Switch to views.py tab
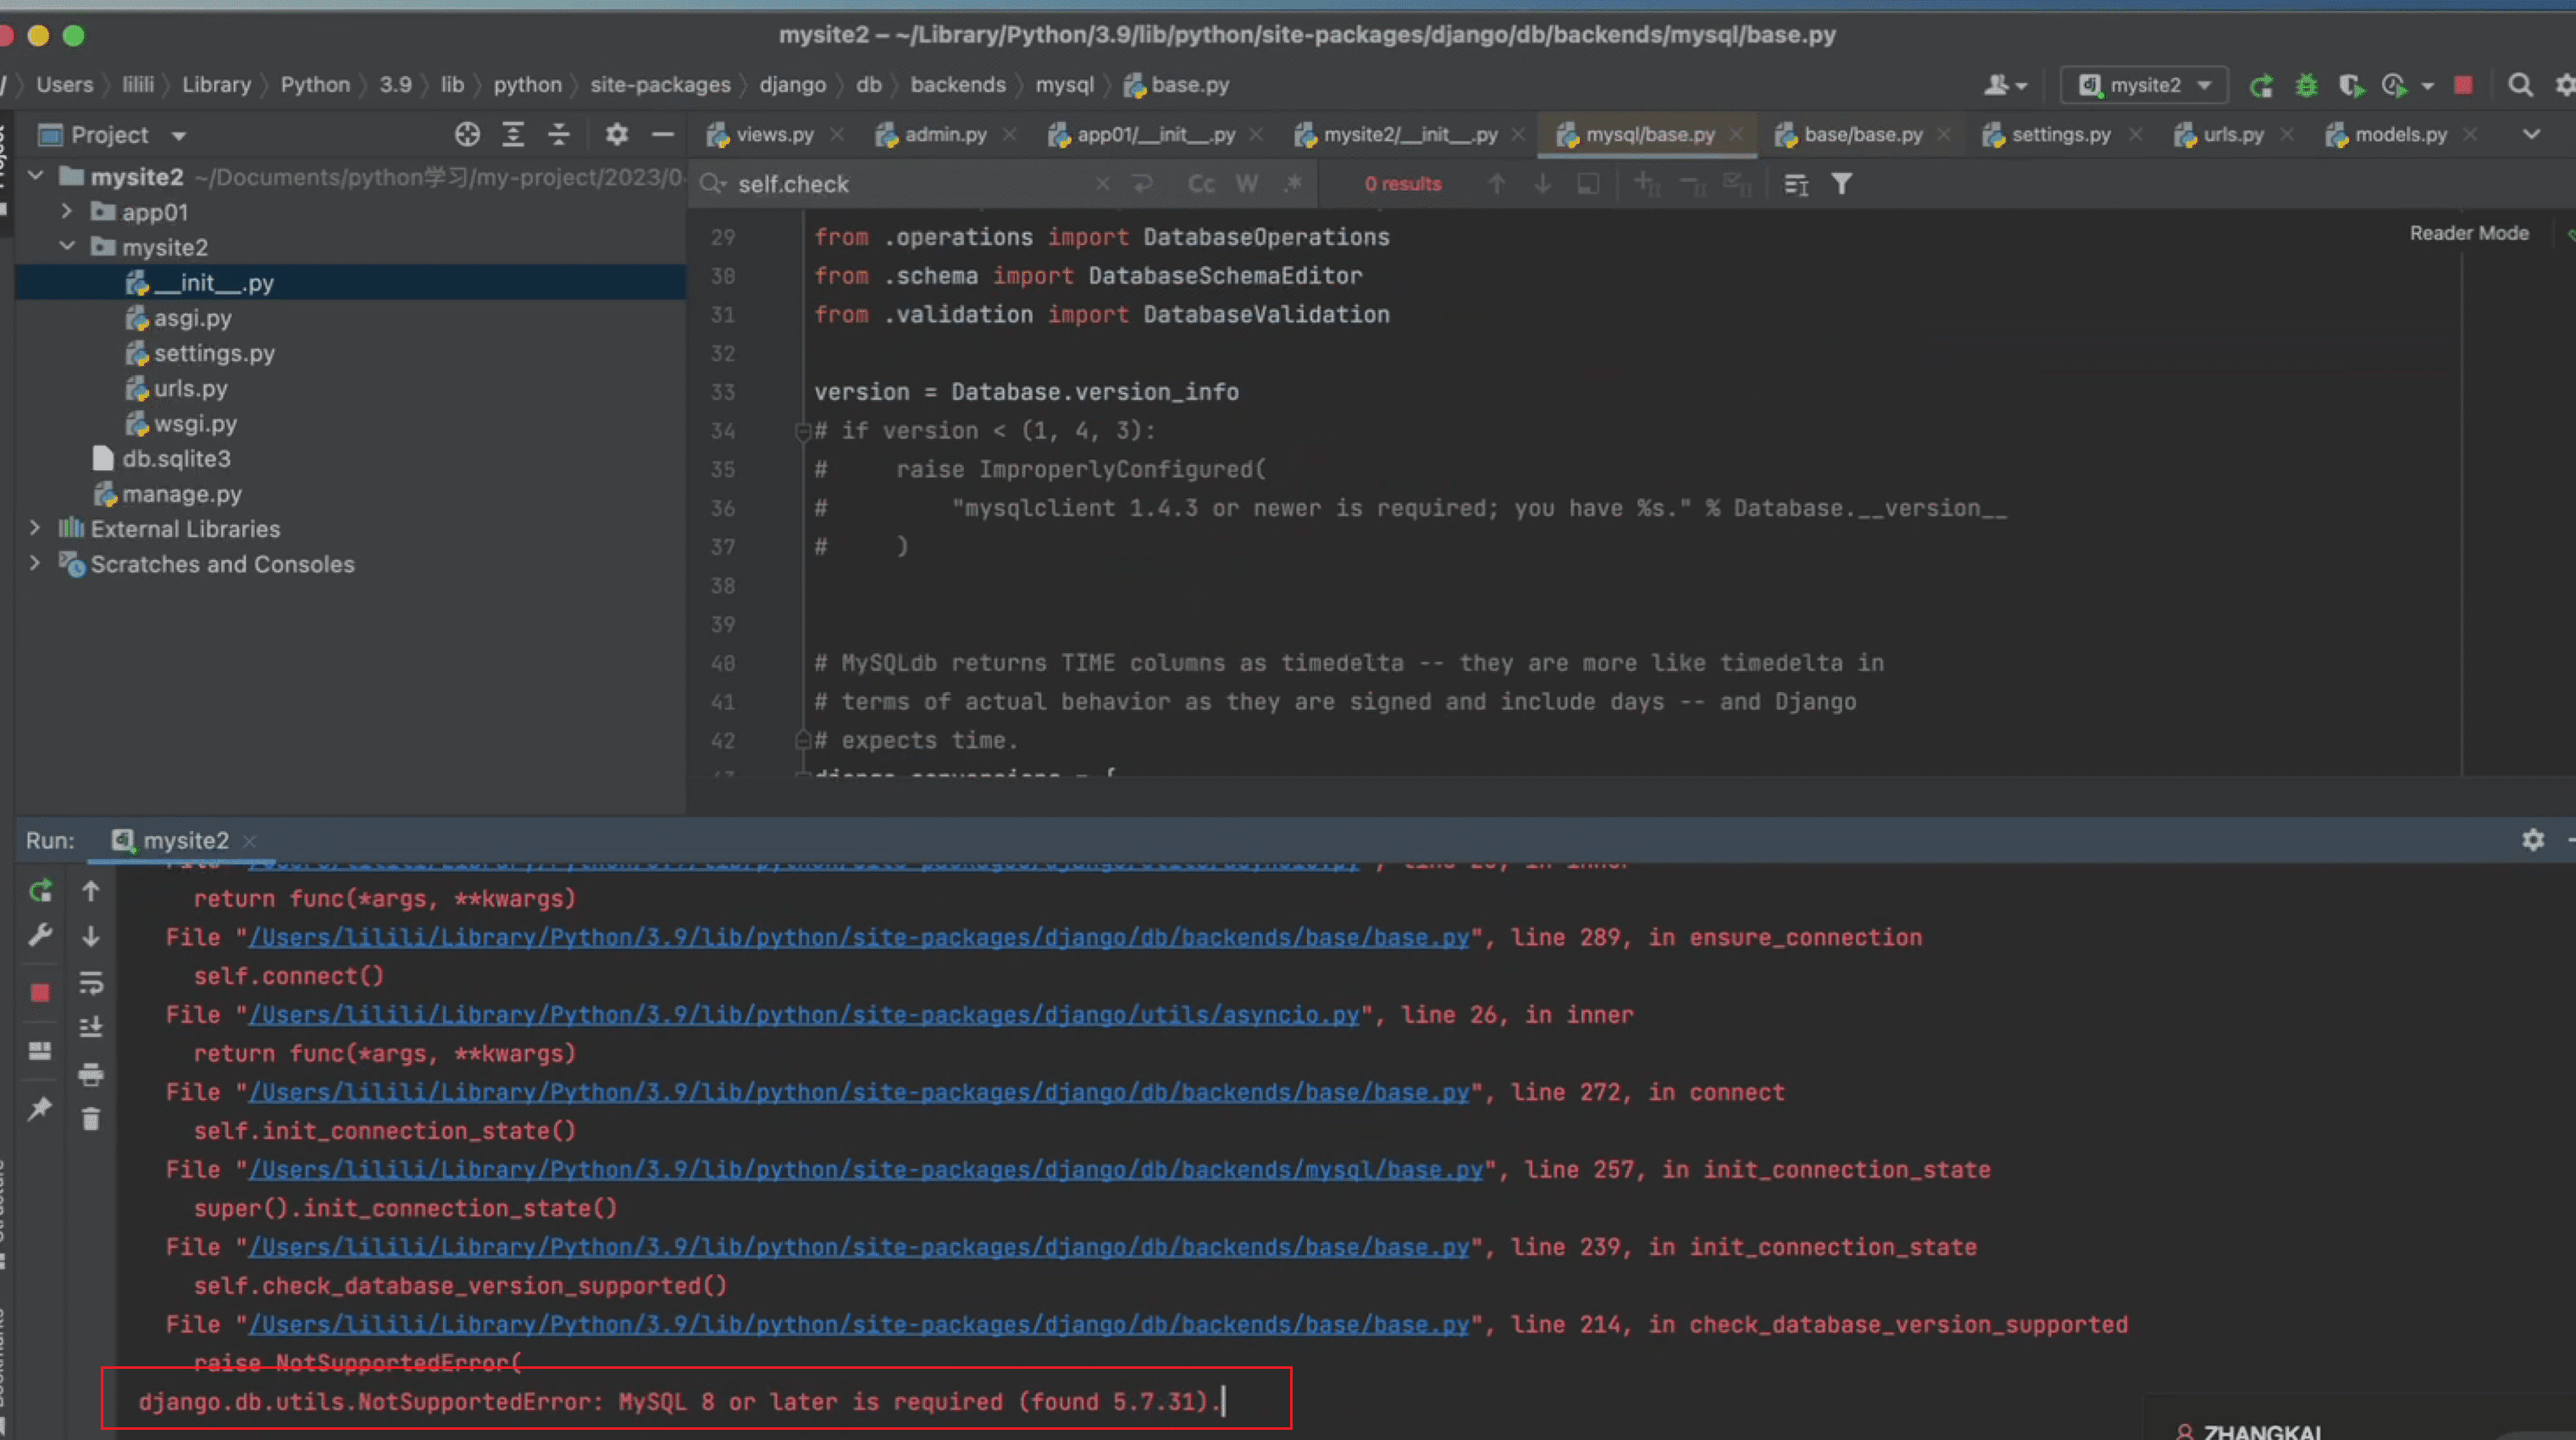Viewport: 2576px width, 1440px height. pos(773,135)
